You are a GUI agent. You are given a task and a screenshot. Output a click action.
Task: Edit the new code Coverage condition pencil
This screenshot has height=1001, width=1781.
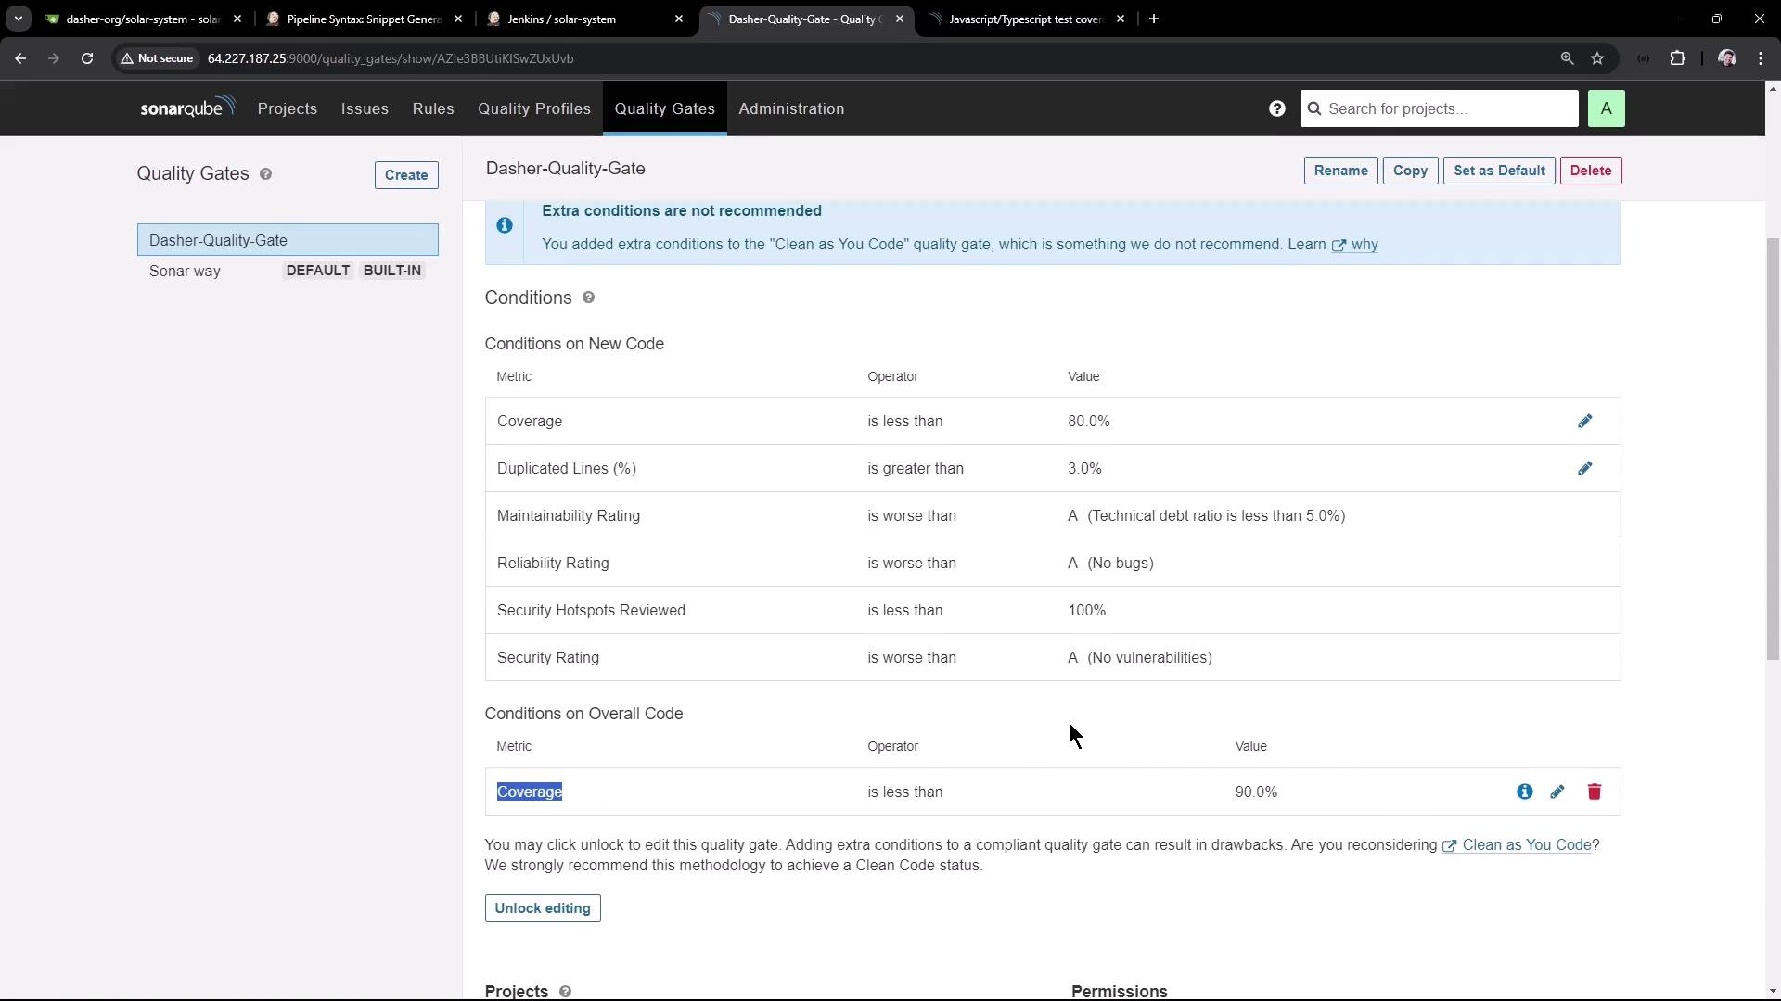1584,422
